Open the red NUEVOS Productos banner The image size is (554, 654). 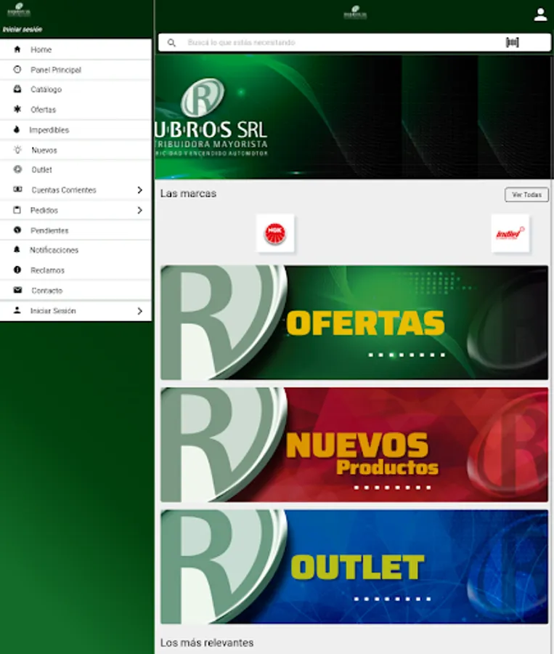(x=354, y=445)
